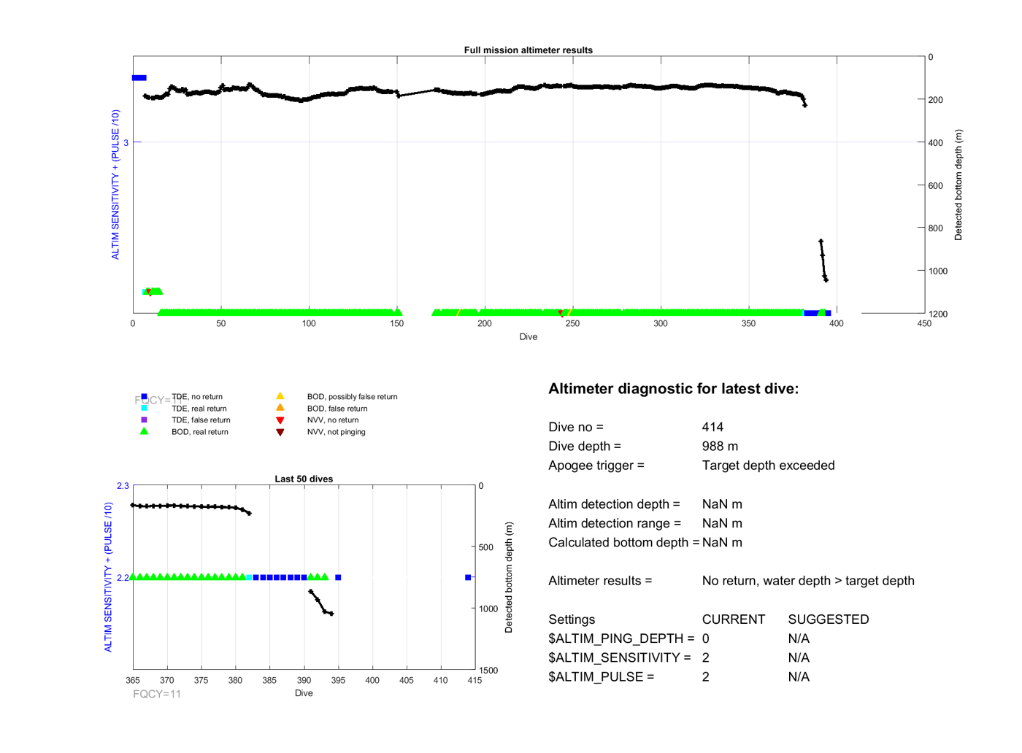Click the 'FQCY=11' text below Last 50 dives plot
This screenshot has height=753, width=1022.
coord(157,694)
